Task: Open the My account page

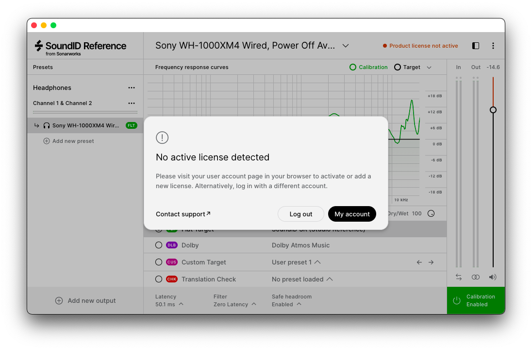Action: (x=352, y=214)
